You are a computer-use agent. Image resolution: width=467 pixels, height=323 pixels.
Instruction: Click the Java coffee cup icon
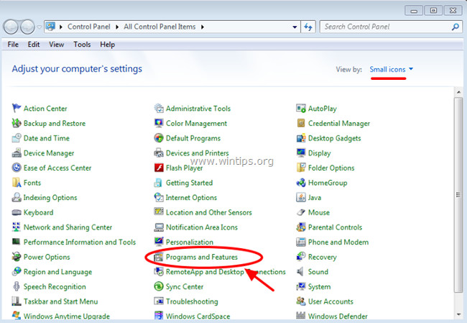pyautogui.click(x=302, y=198)
